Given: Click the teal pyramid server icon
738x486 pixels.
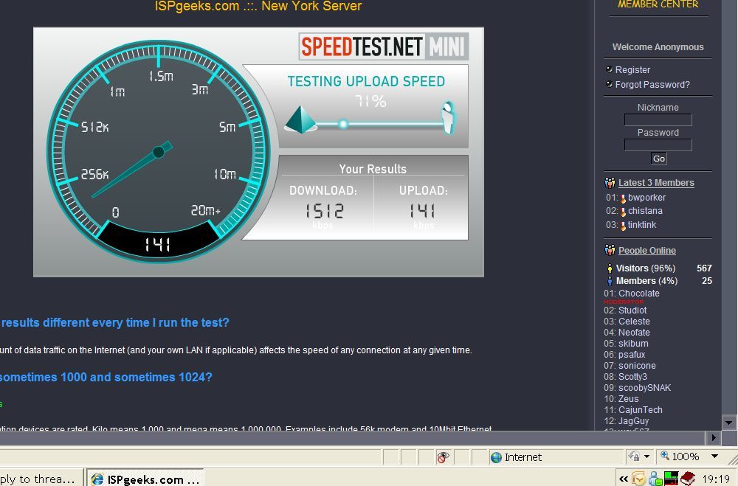Looking at the screenshot, I should coord(301,119).
